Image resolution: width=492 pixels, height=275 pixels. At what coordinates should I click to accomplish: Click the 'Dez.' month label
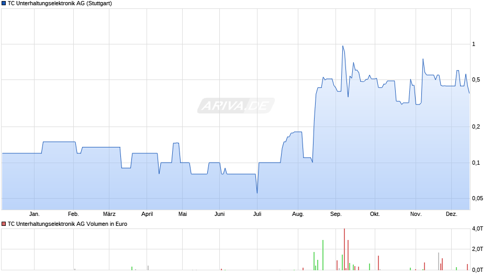point(452,214)
